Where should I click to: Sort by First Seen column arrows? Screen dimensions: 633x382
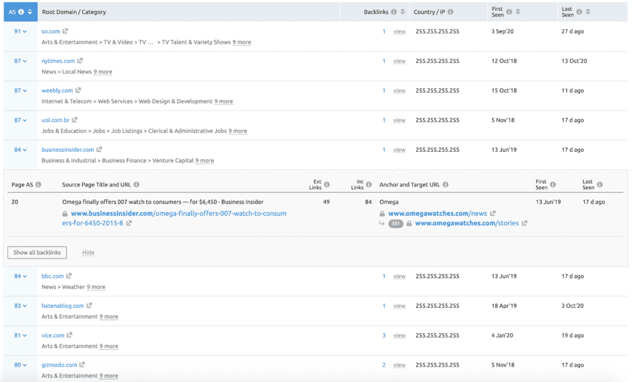coord(518,12)
